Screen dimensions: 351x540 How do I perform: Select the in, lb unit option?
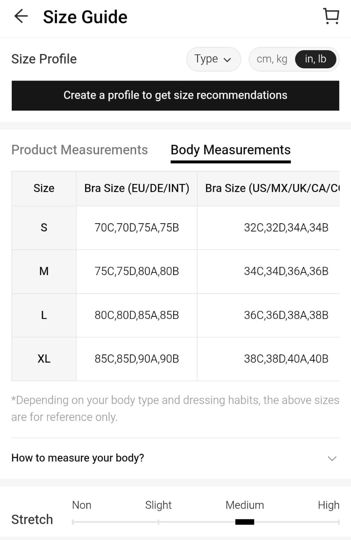point(316,59)
